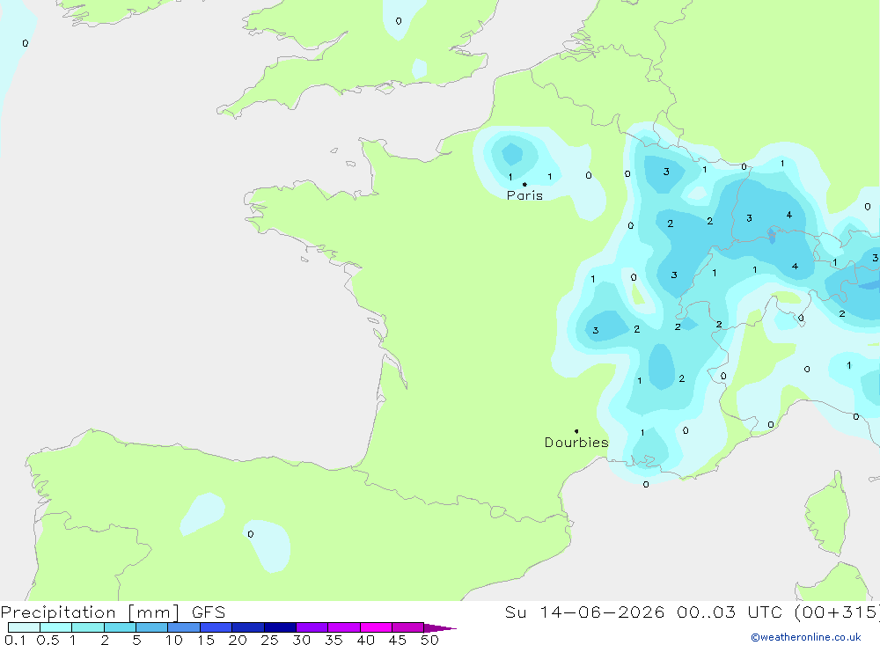Click the forecast date 'Su 14-06-2026'

584,612
